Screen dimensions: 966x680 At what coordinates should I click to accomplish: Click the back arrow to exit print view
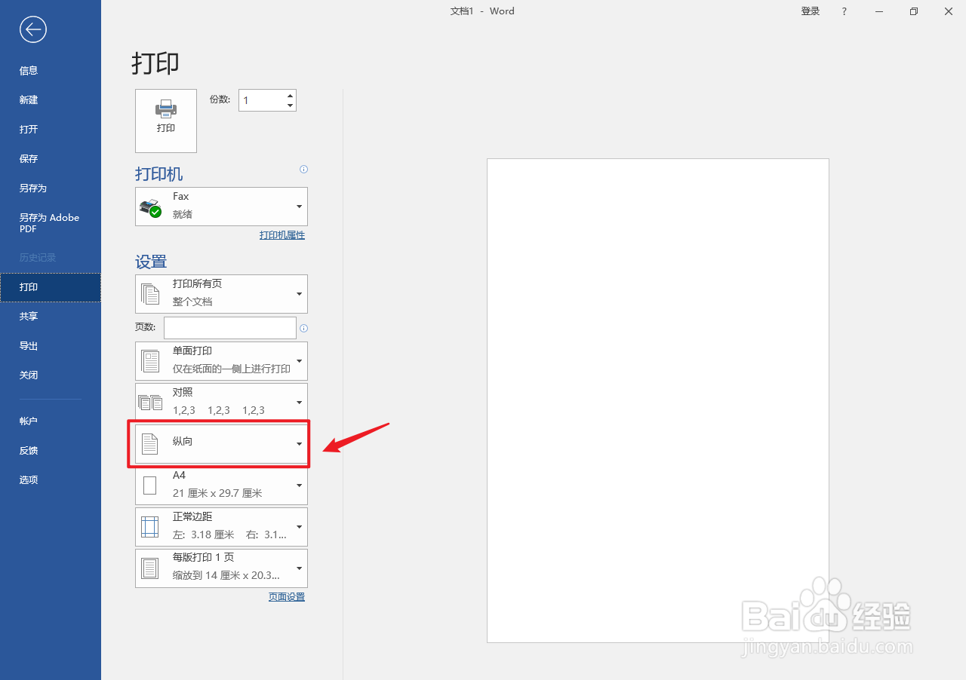(32, 29)
